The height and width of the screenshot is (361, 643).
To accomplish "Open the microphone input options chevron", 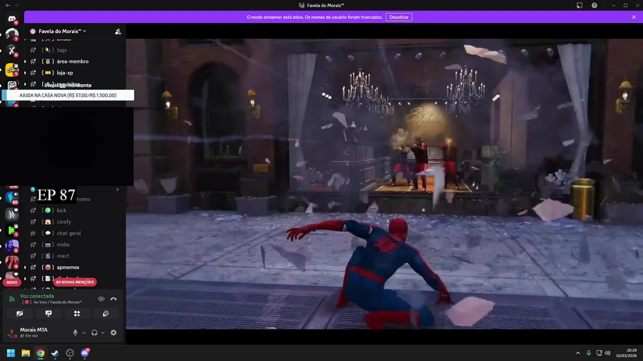I will pos(83,333).
